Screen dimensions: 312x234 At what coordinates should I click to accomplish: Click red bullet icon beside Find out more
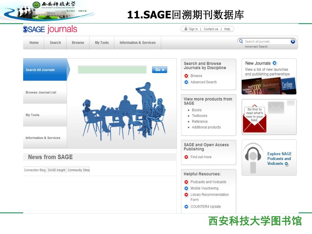(186, 157)
